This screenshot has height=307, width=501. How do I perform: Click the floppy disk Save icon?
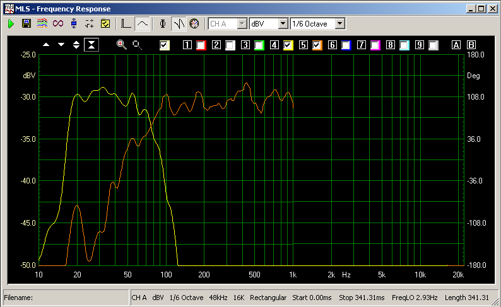point(27,24)
